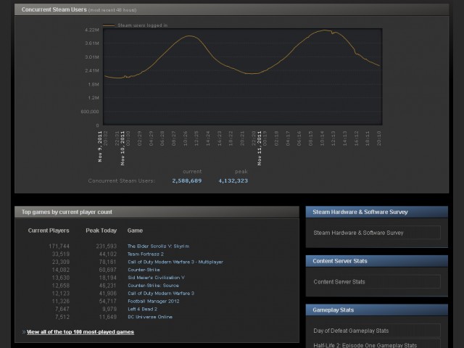Open Content Server Stats button
464x348 pixels.
tap(377, 282)
